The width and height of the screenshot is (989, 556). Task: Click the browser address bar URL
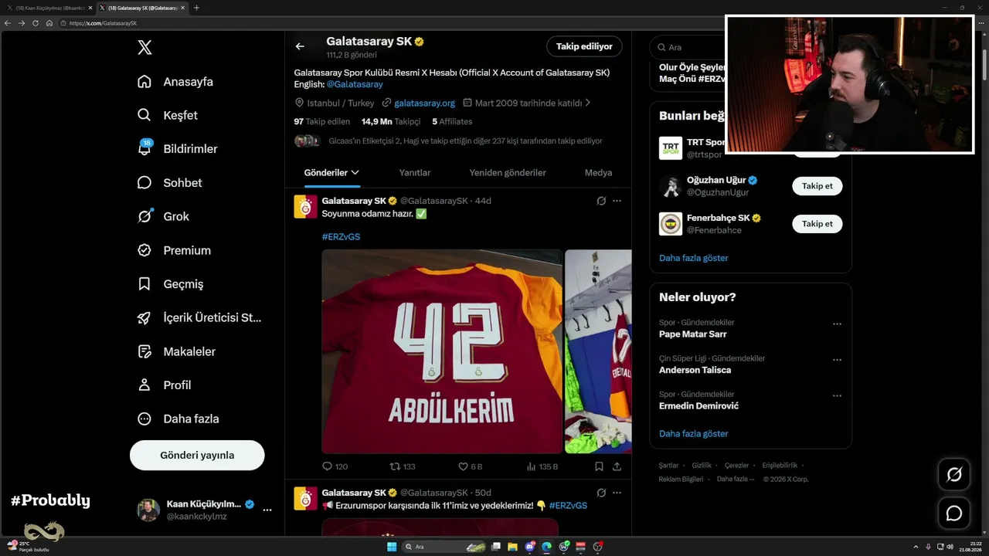pyautogui.click(x=103, y=23)
